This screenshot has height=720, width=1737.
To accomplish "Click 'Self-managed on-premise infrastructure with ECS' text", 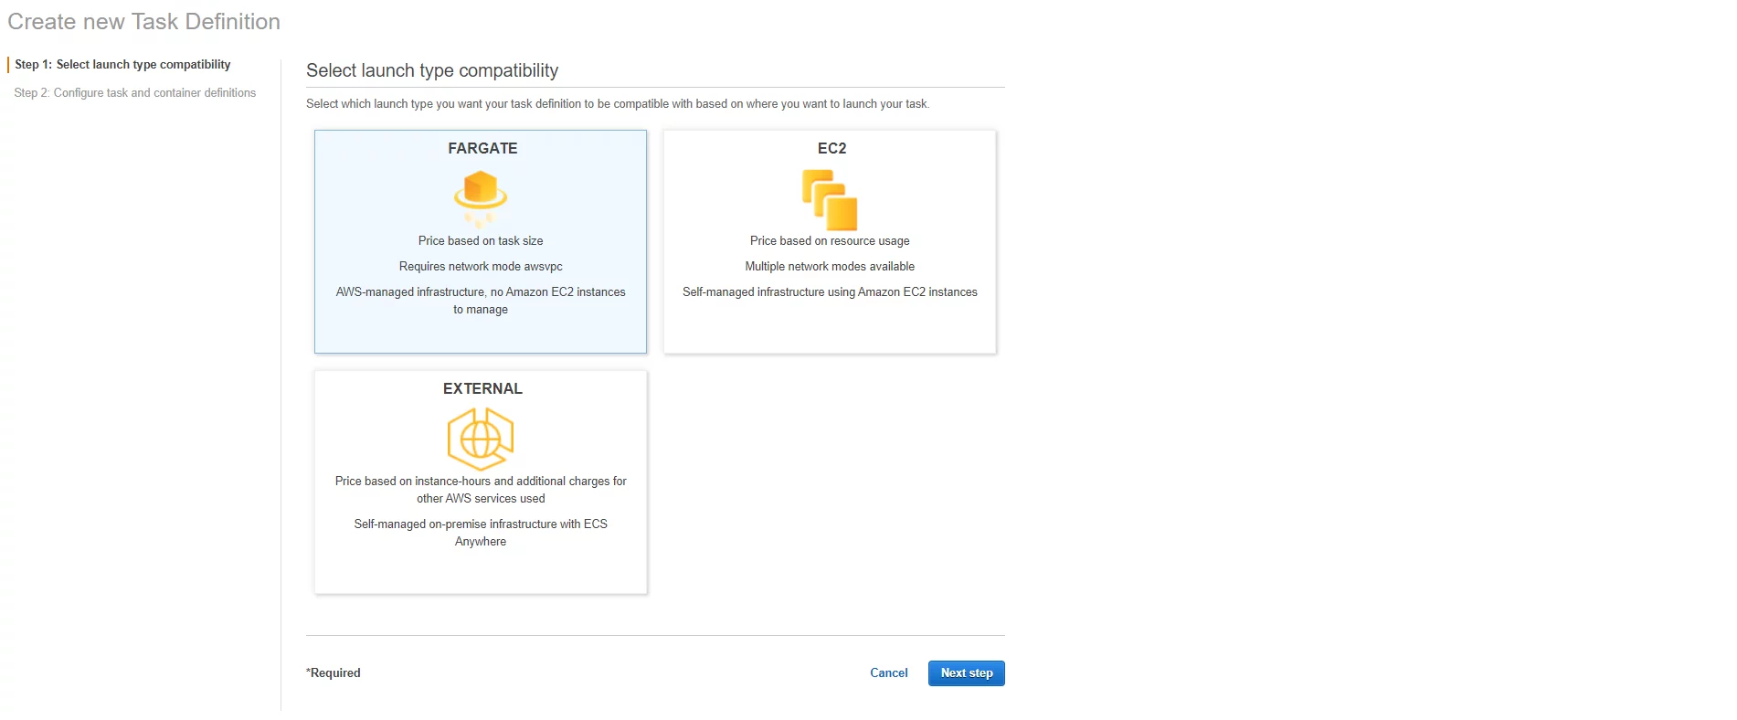I will (481, 524).
